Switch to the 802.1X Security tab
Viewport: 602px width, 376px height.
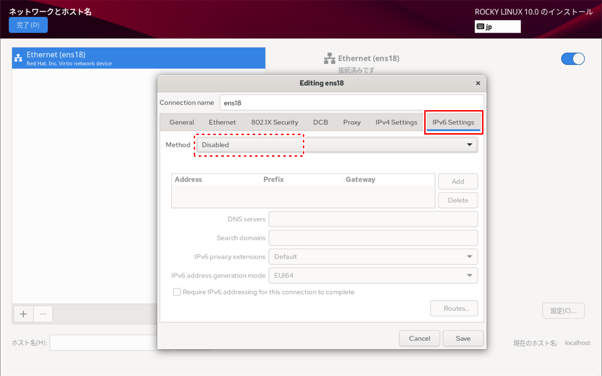[275, 122]
